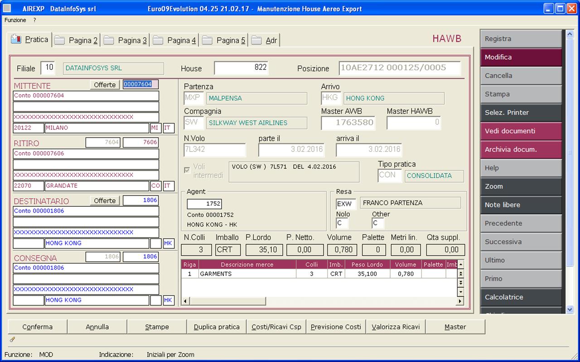Click the House number field 822
The width and height of the screenshot is (580, 362).
click(241, 68)
